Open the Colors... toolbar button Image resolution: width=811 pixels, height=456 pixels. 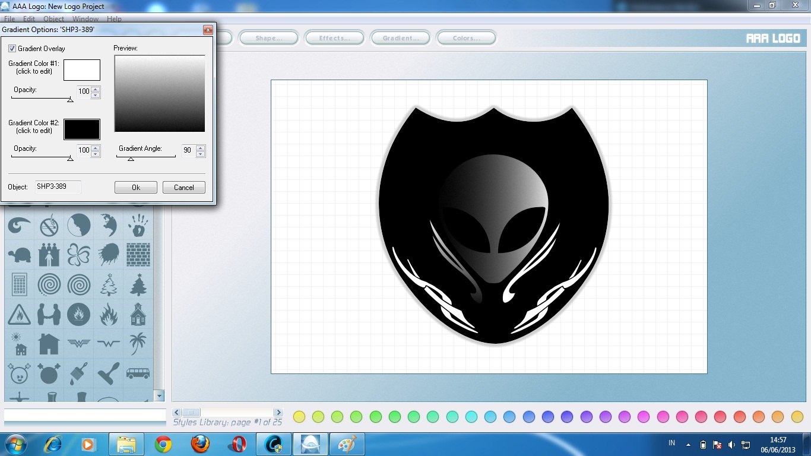pyautogui.click(x=466, y=38)
